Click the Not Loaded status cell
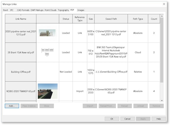The height and width of the screenshot is (125, 170). 66,72
